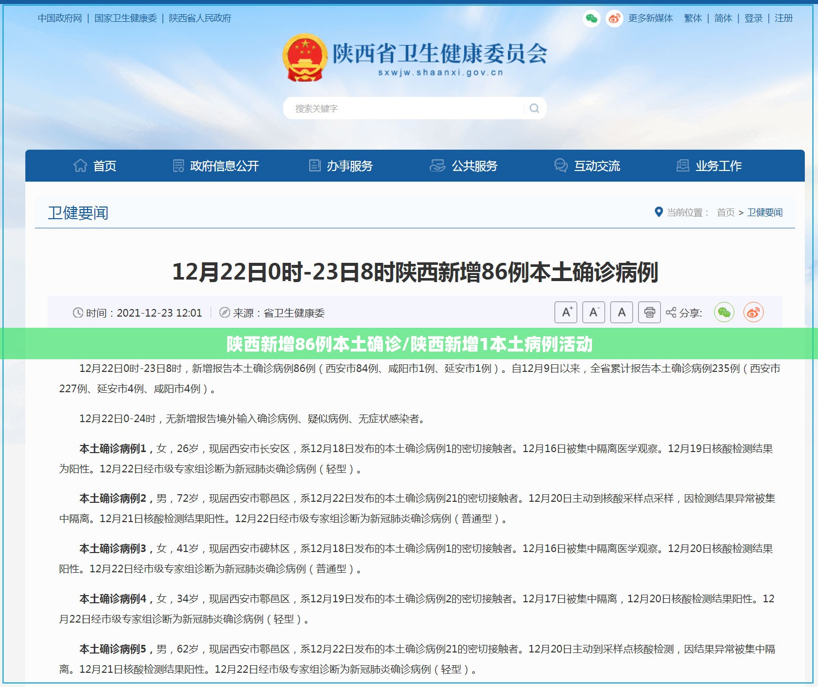Click the article title about 86例本土确诊病例
Viewport: 818px width, 687px height.
[x=415, y=272]
